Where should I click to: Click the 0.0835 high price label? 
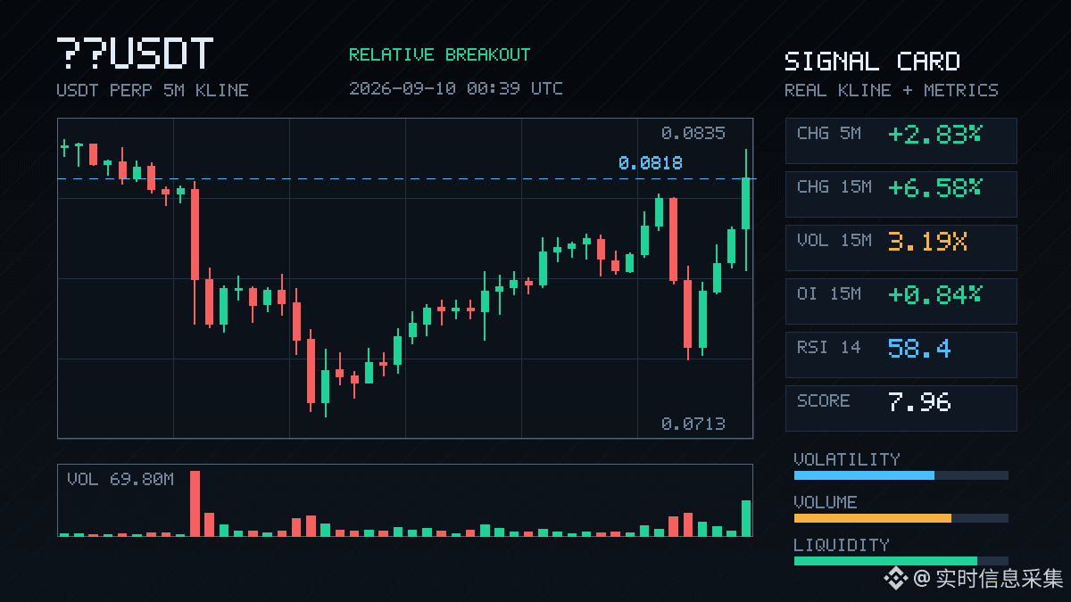point(693,134)
